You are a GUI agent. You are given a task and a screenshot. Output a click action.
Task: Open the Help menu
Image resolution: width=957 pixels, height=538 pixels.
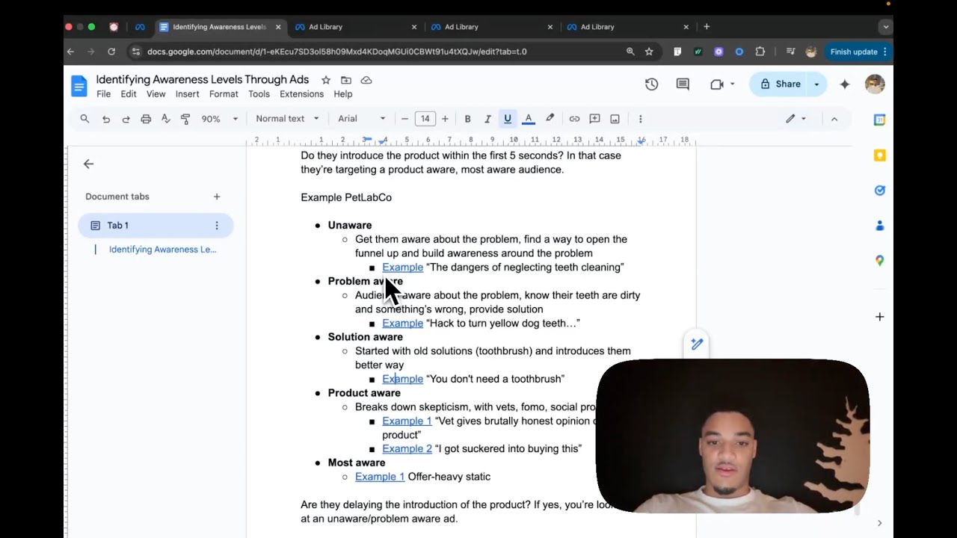(x=343, y=94)
